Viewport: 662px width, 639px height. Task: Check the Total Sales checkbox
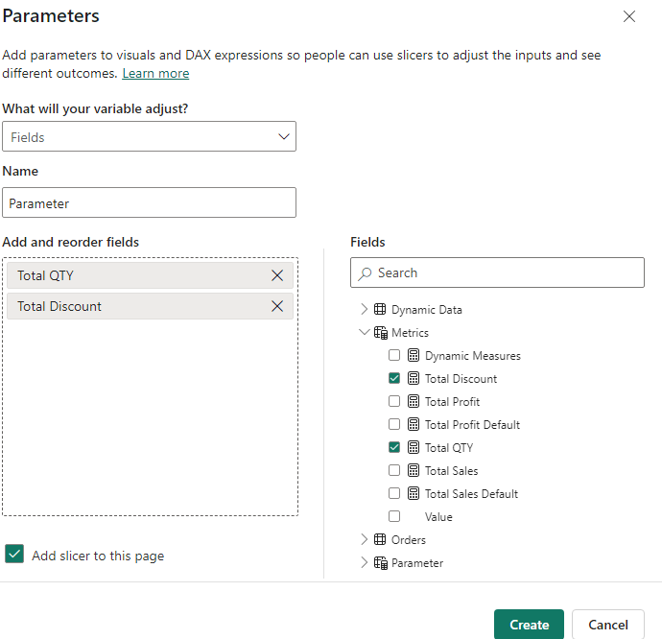point(394,470)
